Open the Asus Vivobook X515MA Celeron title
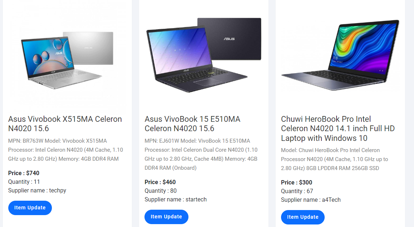This screenshot has height=227, width=414. [65, 124]
